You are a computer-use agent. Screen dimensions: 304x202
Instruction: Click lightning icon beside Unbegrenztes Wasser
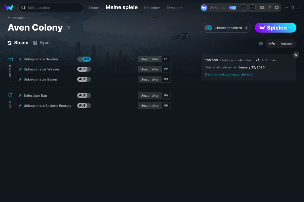click(x=20, y=69)
